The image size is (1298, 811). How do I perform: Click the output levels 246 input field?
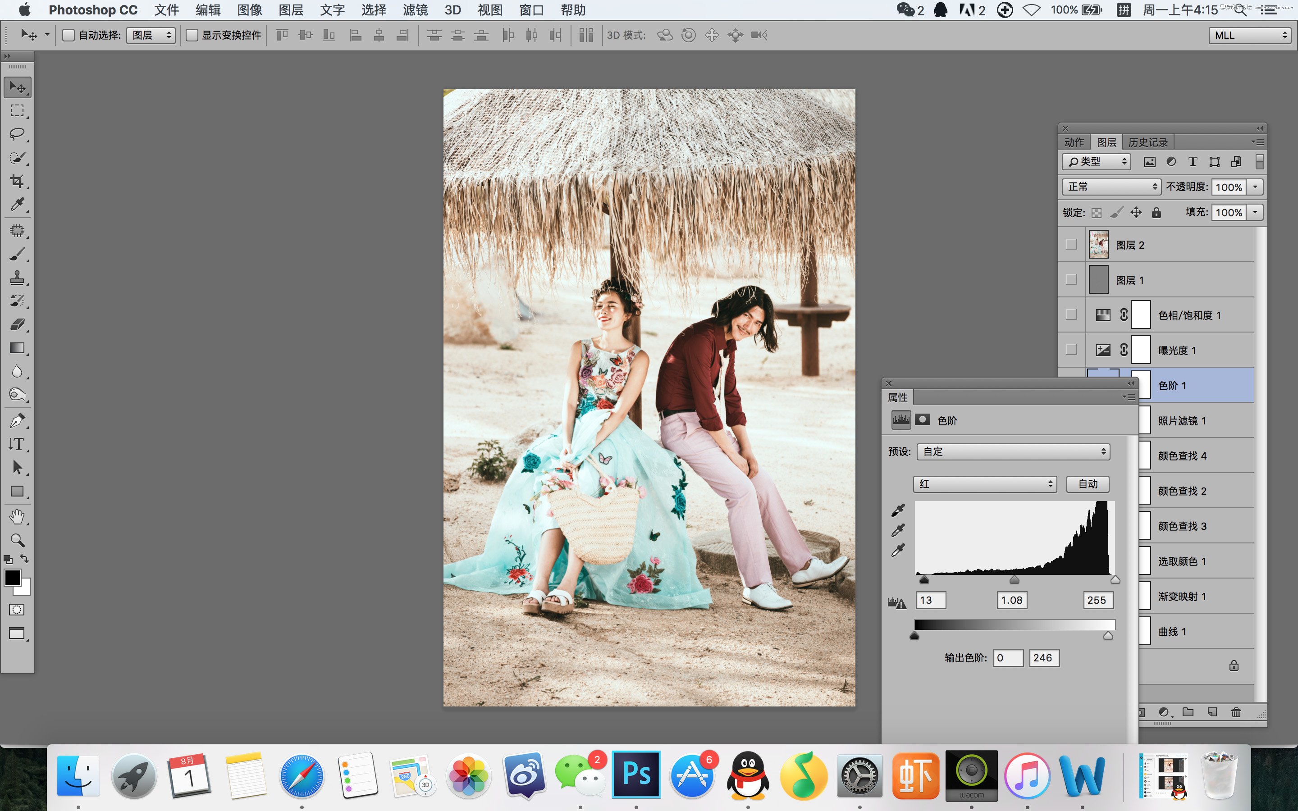(x=1043, y=658)
